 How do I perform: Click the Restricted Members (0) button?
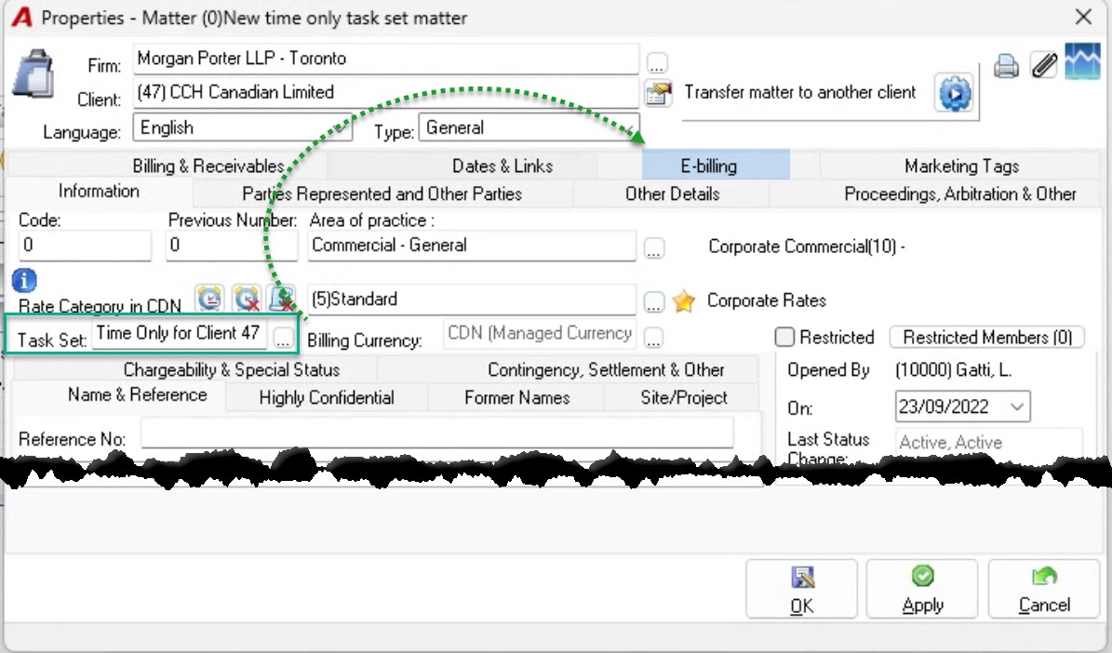coord(986,338)
